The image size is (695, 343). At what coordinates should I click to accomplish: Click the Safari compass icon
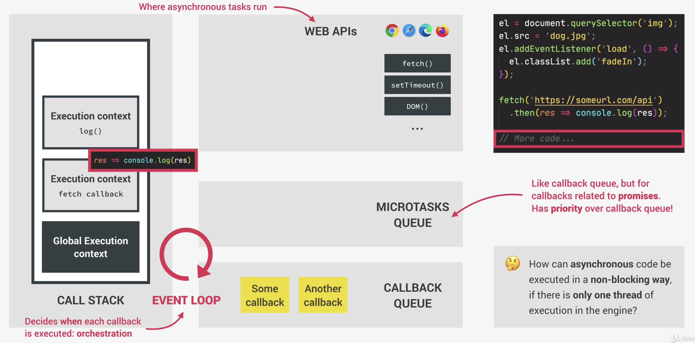coord(409,31)
